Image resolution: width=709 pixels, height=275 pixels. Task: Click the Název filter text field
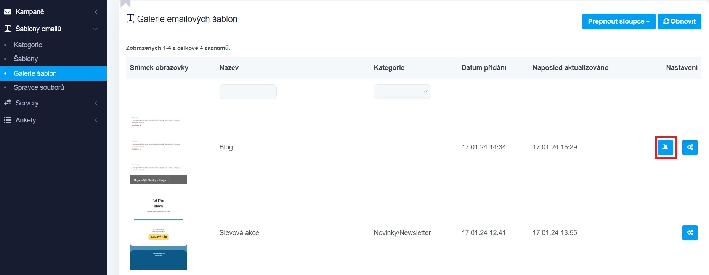pyautogui.click(x=248, y=92)
